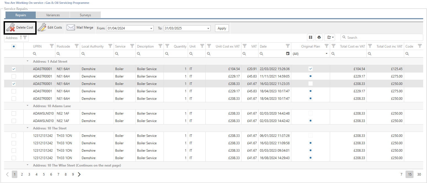This screenshot has height=183, width=427.
Task: Click filter icon on Local Authority column
Action: click(x=110, y=46)
